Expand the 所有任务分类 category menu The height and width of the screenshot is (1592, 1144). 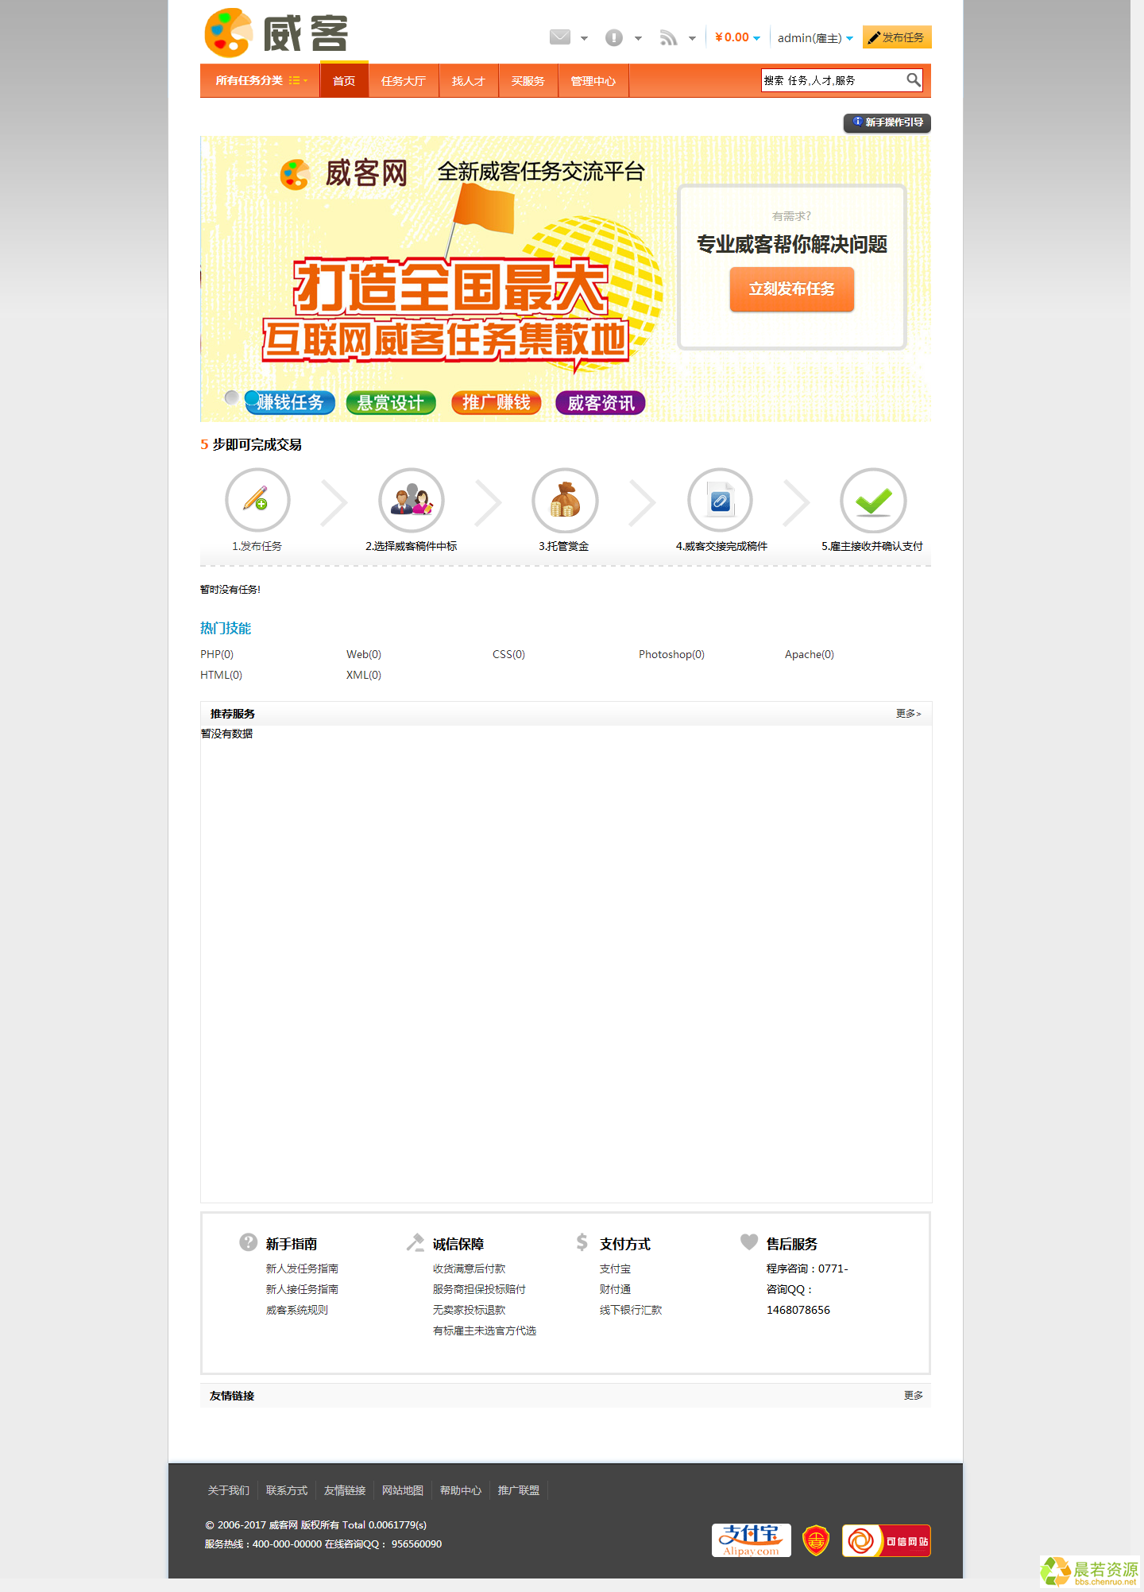[x=261, y=80]
